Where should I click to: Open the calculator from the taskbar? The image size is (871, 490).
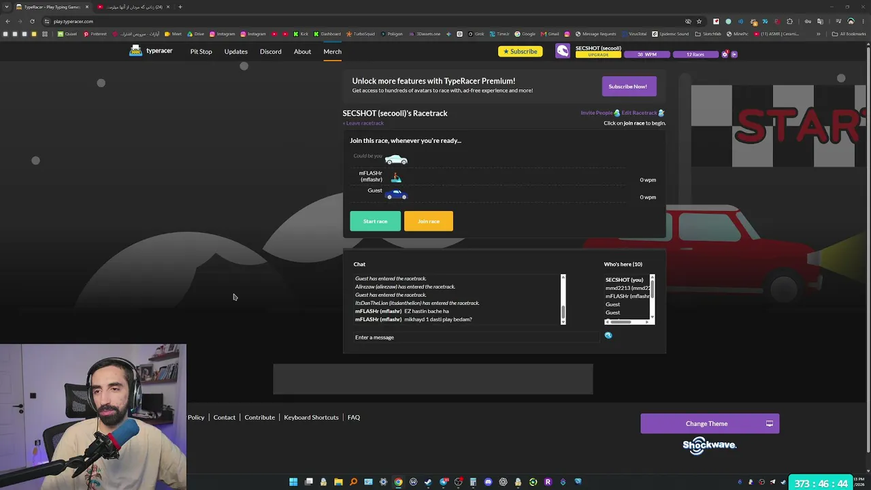click(x=473, y=482)
